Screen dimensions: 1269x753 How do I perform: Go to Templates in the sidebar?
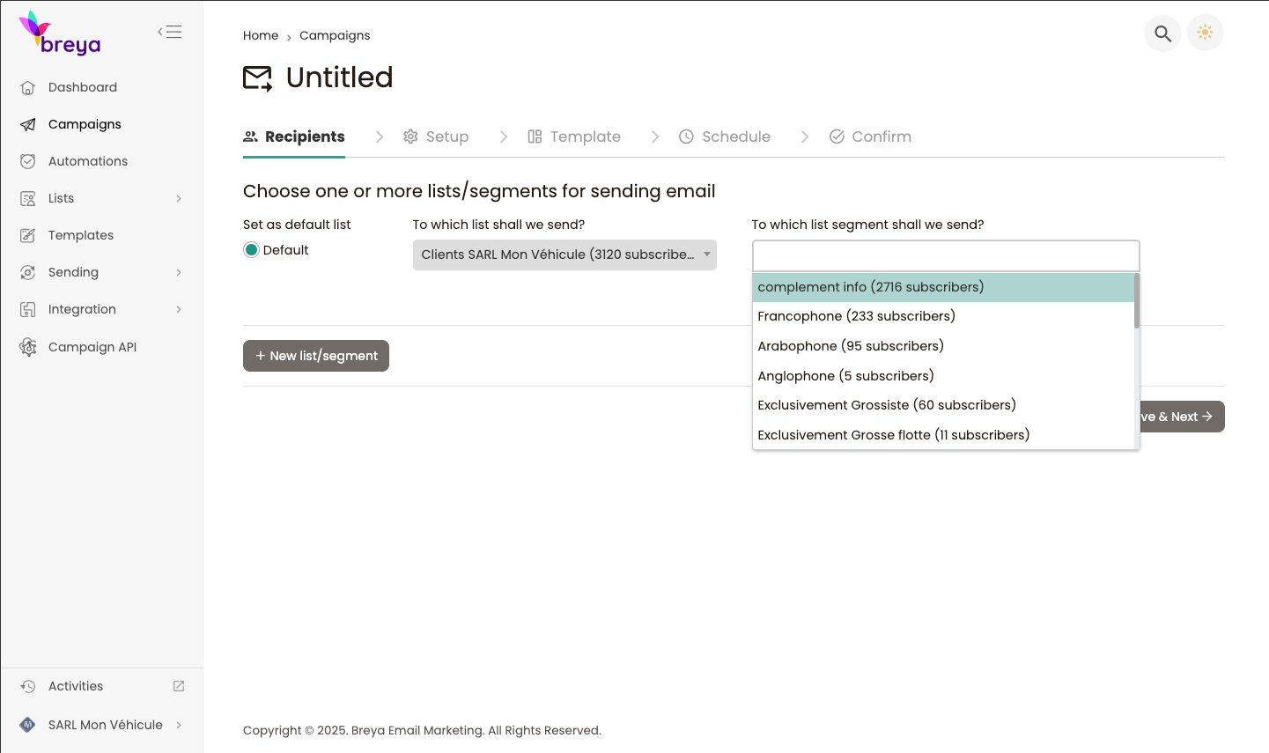point(80,235)
